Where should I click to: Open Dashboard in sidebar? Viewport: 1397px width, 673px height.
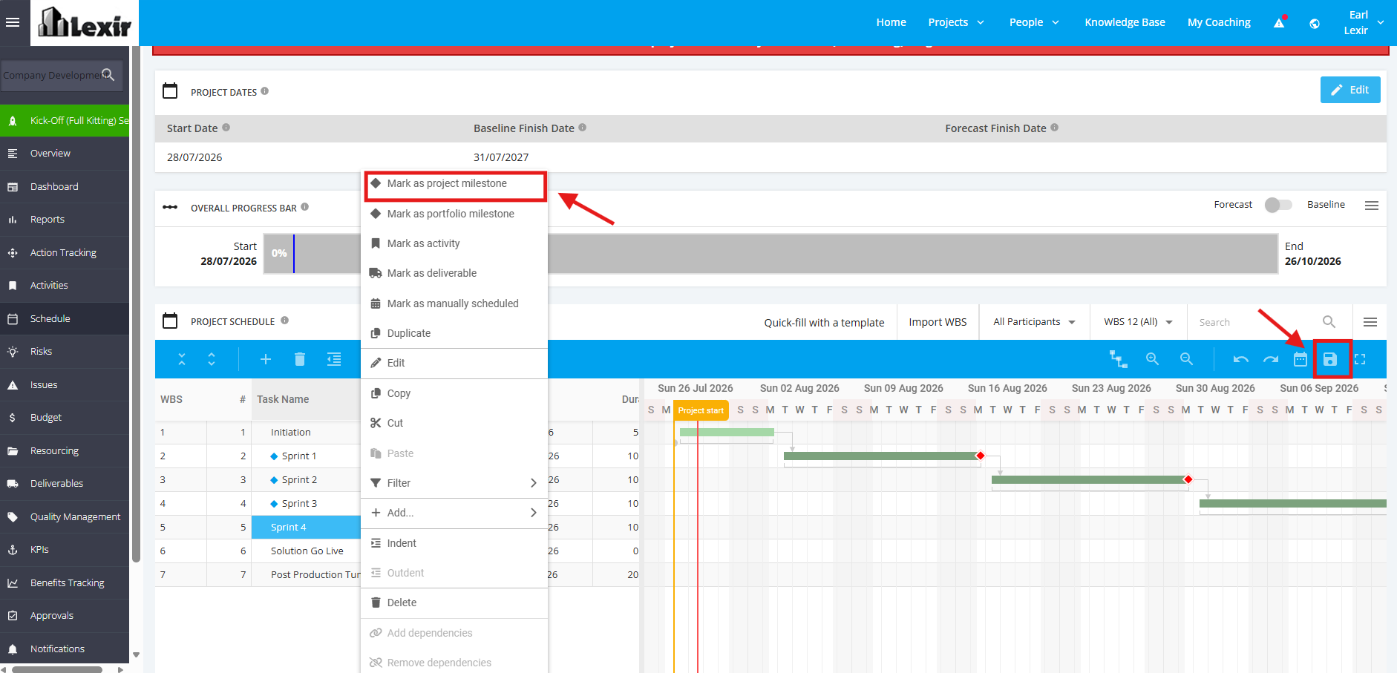pyautogui.click(x=65, y=187)
